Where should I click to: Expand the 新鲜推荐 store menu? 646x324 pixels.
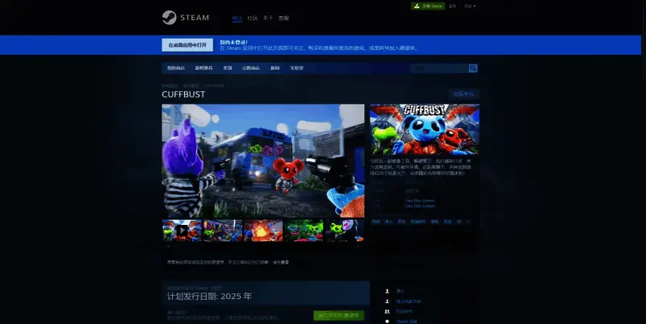click(x=203, y=69)
